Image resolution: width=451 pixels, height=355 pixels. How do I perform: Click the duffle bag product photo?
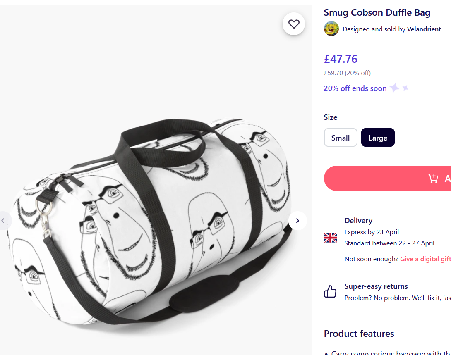click(153, 215)
